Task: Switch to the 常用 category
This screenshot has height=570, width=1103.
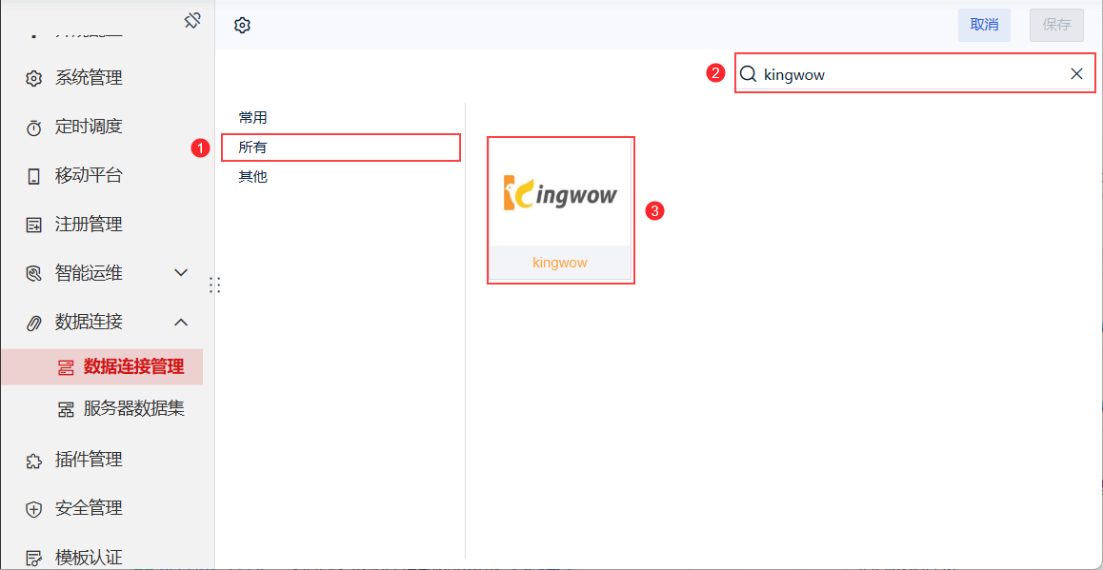Action: tap(253, 118)
